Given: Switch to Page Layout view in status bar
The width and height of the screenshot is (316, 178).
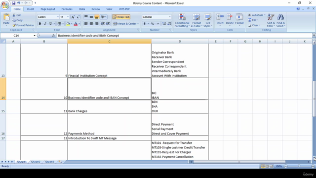Looking at the screenshot, I should (x=267, y=166).
